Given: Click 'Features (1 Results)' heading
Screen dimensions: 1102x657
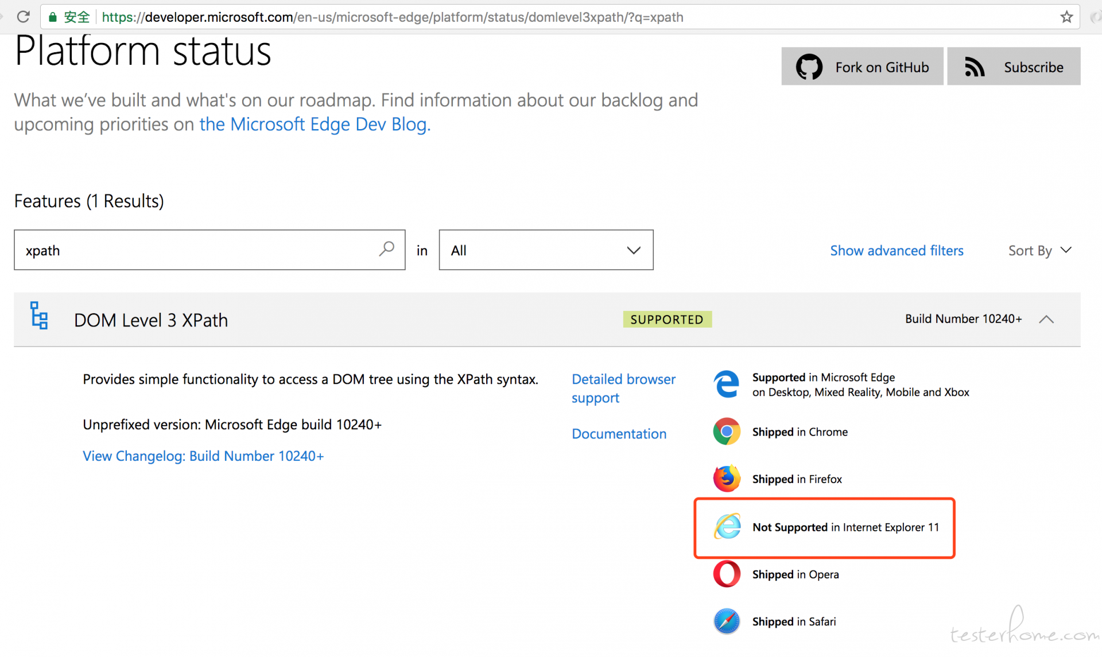Looking at the screenshot, I should tap(89, 201).
